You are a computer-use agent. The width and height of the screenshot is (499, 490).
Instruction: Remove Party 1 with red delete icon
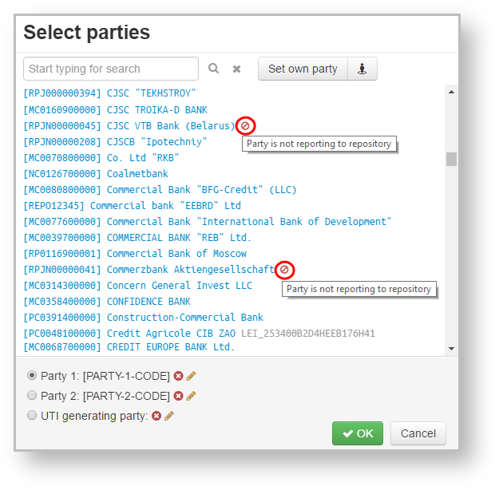[179, 376]
